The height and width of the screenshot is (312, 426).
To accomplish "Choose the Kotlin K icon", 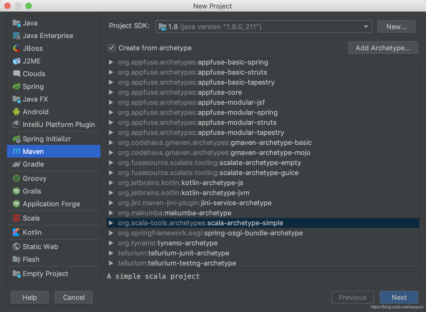I will 16,232.
